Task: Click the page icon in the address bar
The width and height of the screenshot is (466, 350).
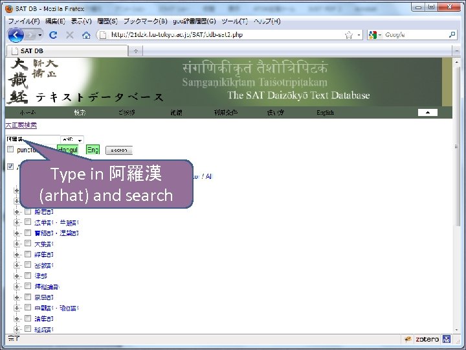Action: tap(103, 35)
